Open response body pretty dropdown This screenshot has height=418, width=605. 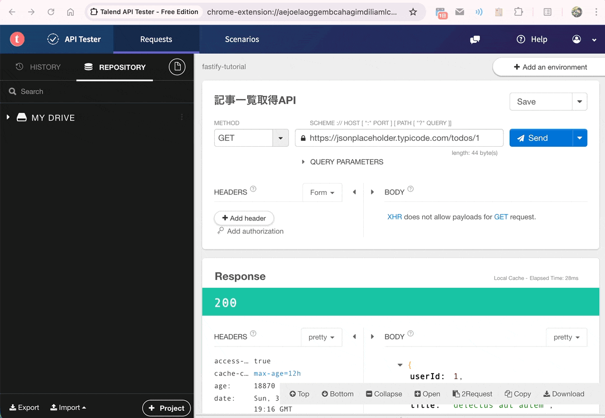pos(567,337)
